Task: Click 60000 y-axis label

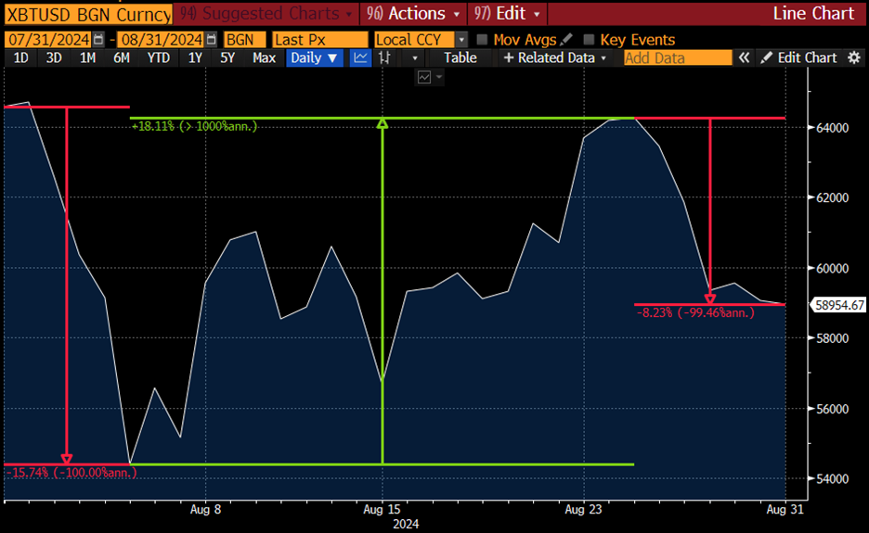Action: [x=833, y=269]
